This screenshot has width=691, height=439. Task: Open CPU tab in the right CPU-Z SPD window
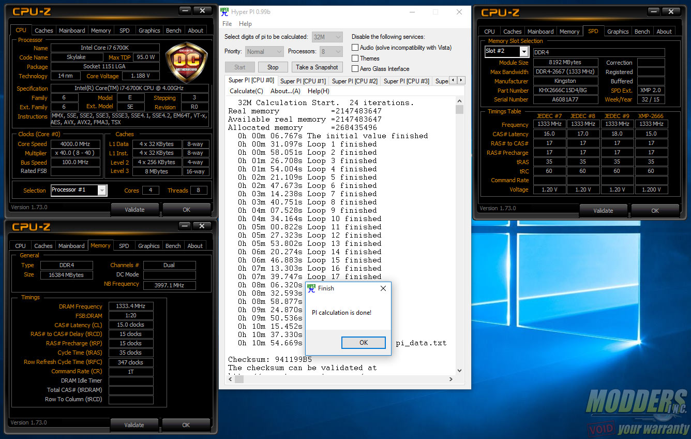[489, 32]
